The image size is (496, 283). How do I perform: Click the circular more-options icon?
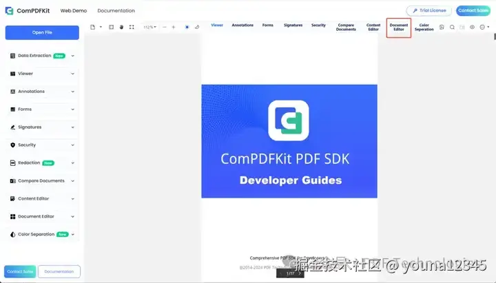tap(482, 27)
